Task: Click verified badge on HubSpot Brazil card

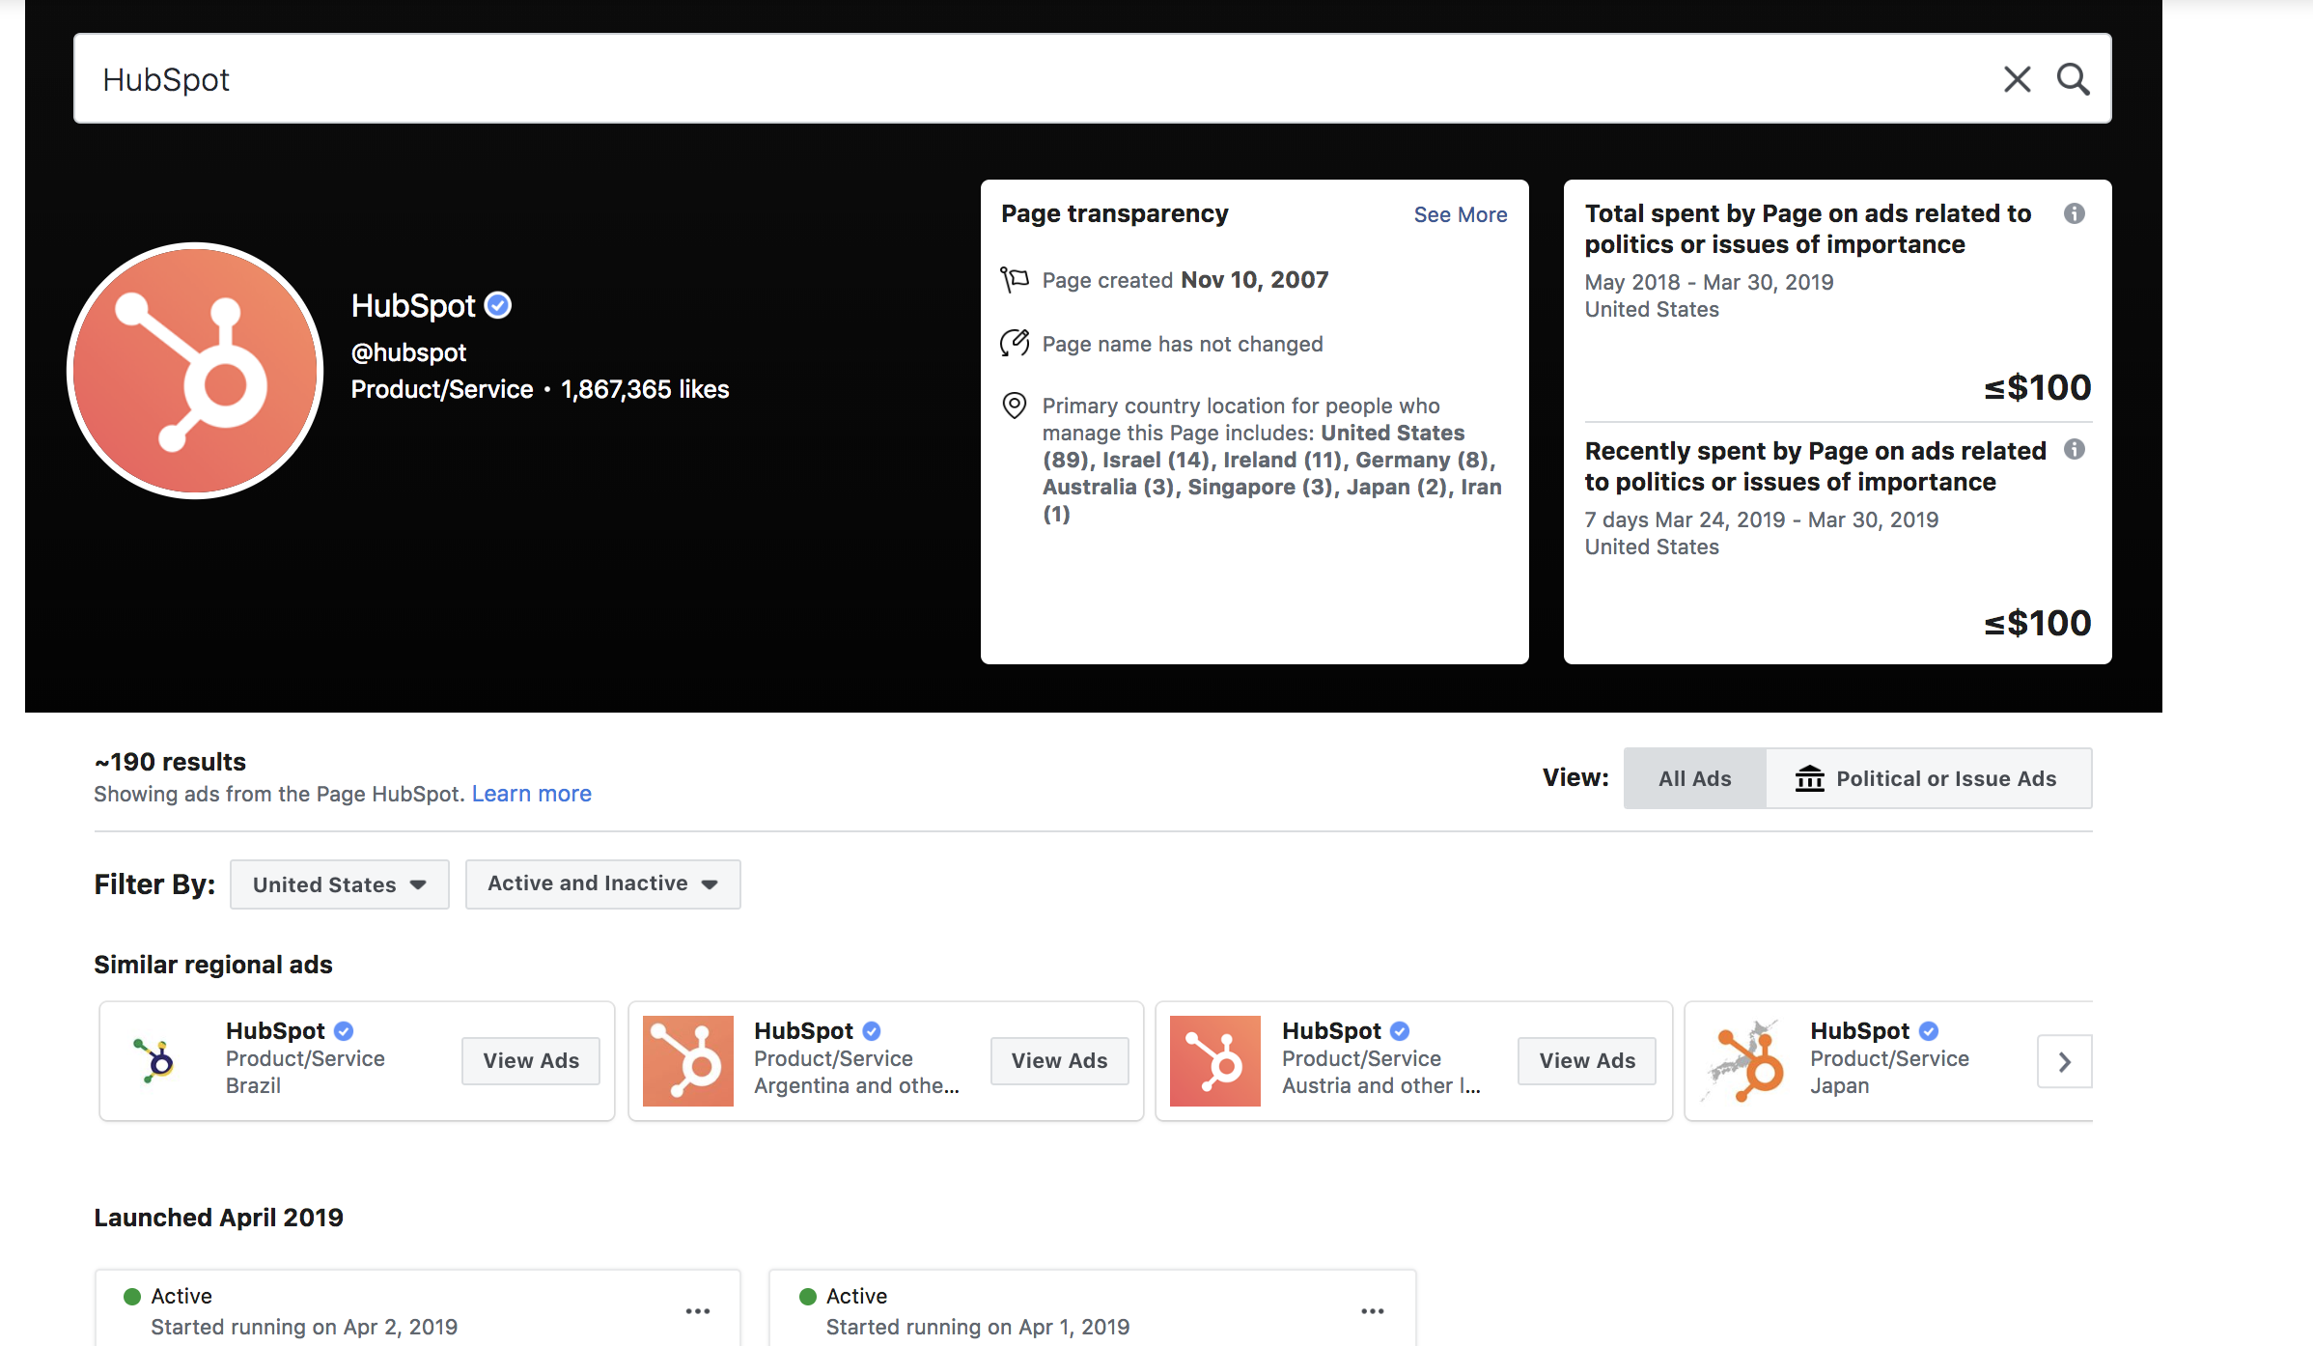Action: click(x=343, y=1031)
